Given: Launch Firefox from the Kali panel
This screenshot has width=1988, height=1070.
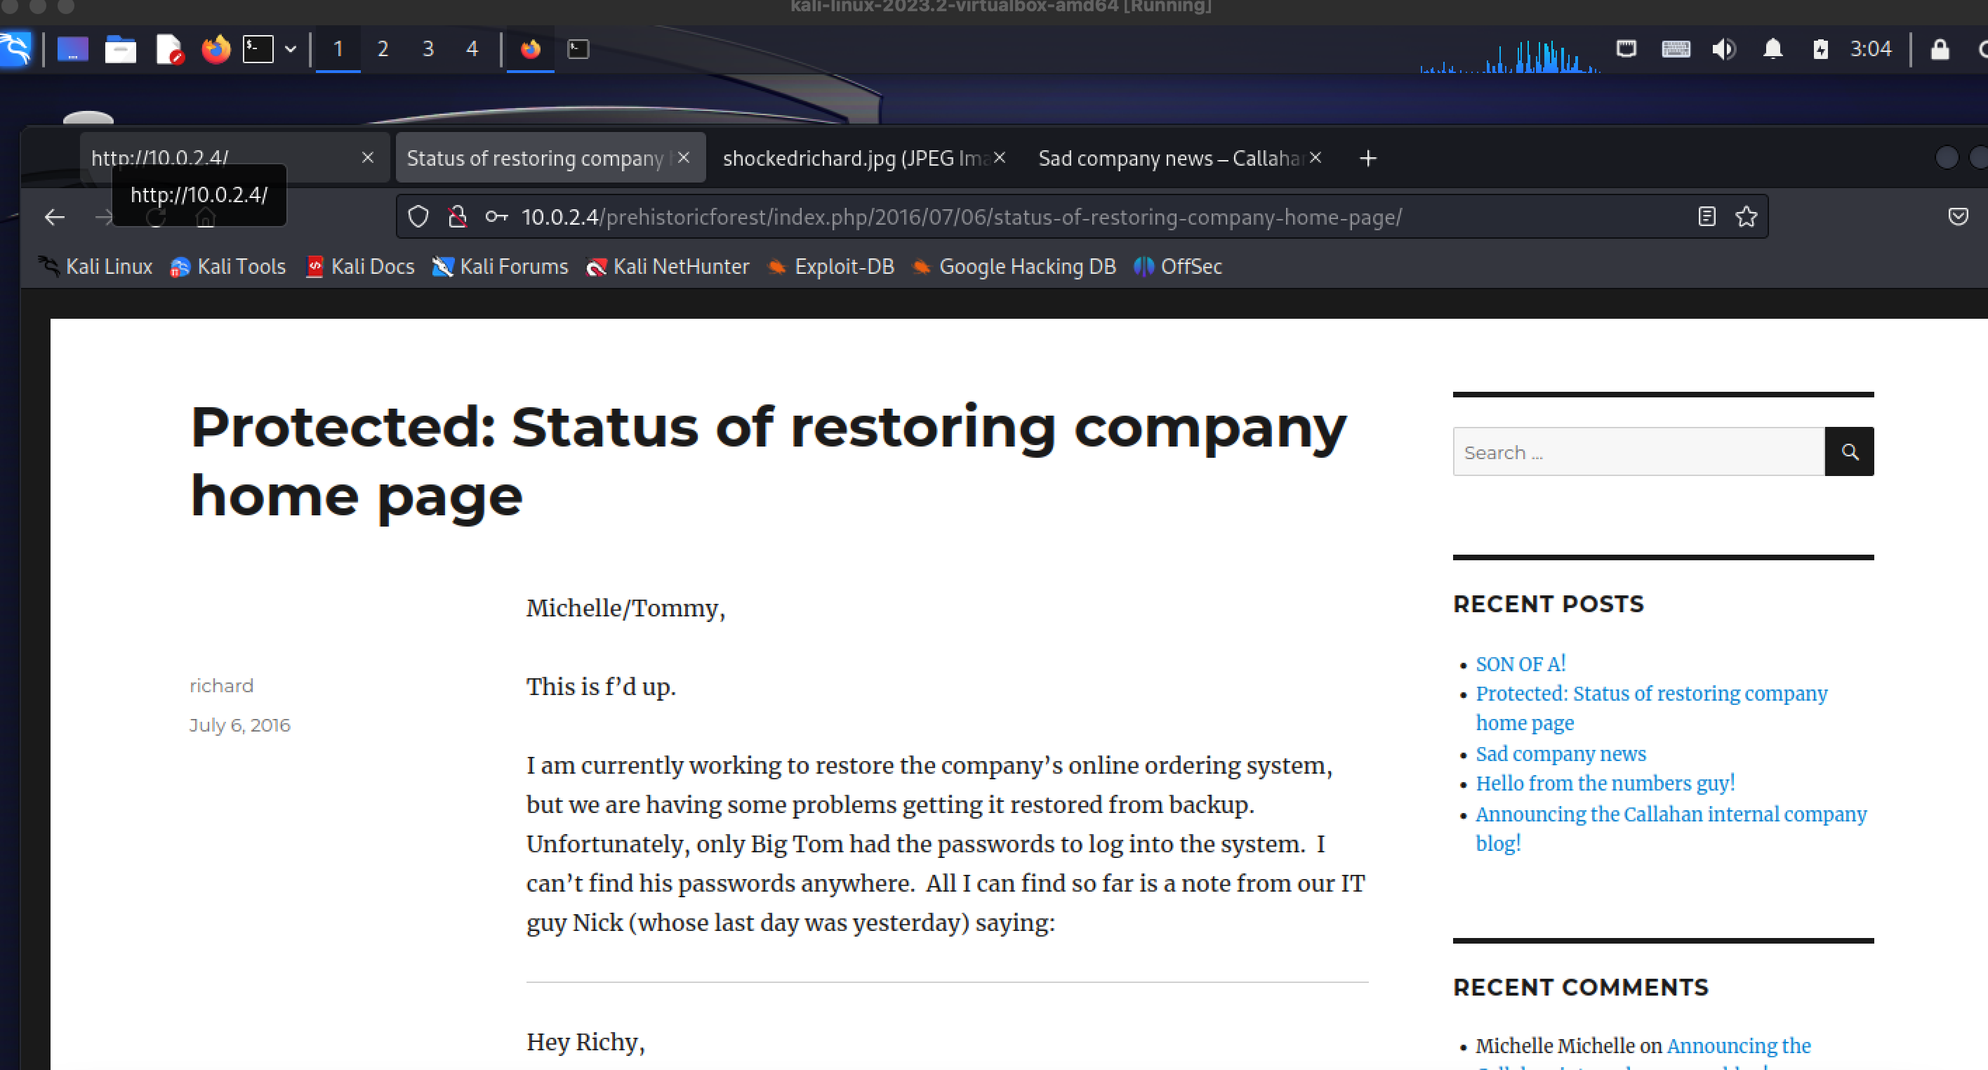Looking at the screenshot, I should 216,49.
